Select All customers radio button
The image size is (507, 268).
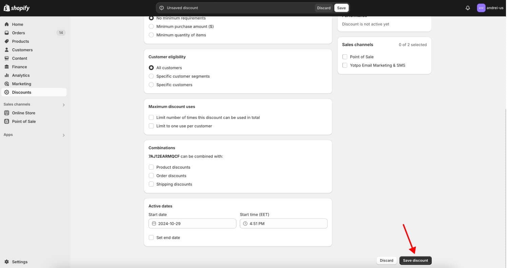[x=151, y=68]
